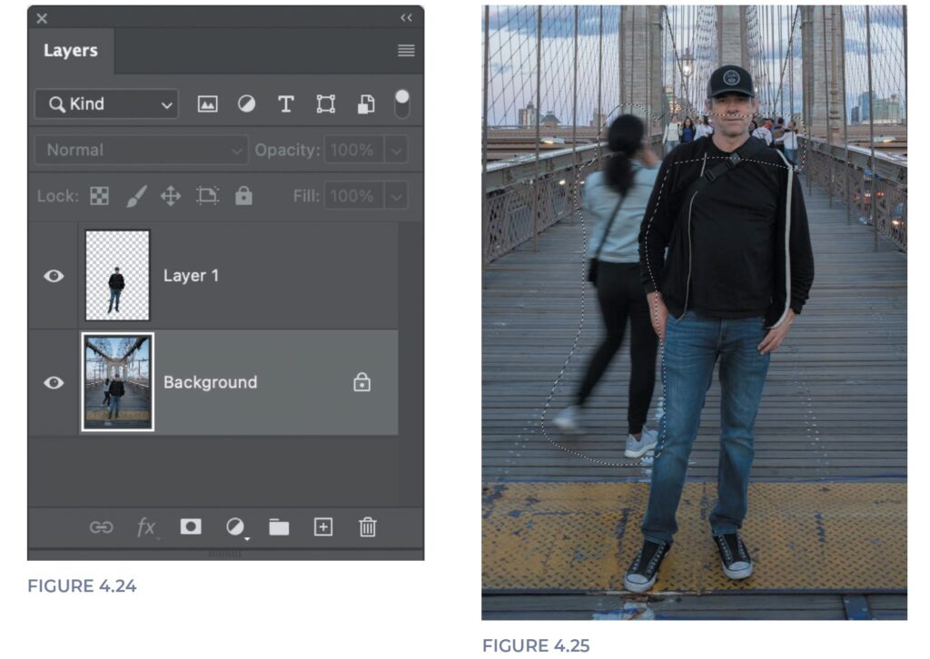The height and width of the screenshot is (659, 930).
Task: Create a new layer with plus icon
Action: pos(323,527)
